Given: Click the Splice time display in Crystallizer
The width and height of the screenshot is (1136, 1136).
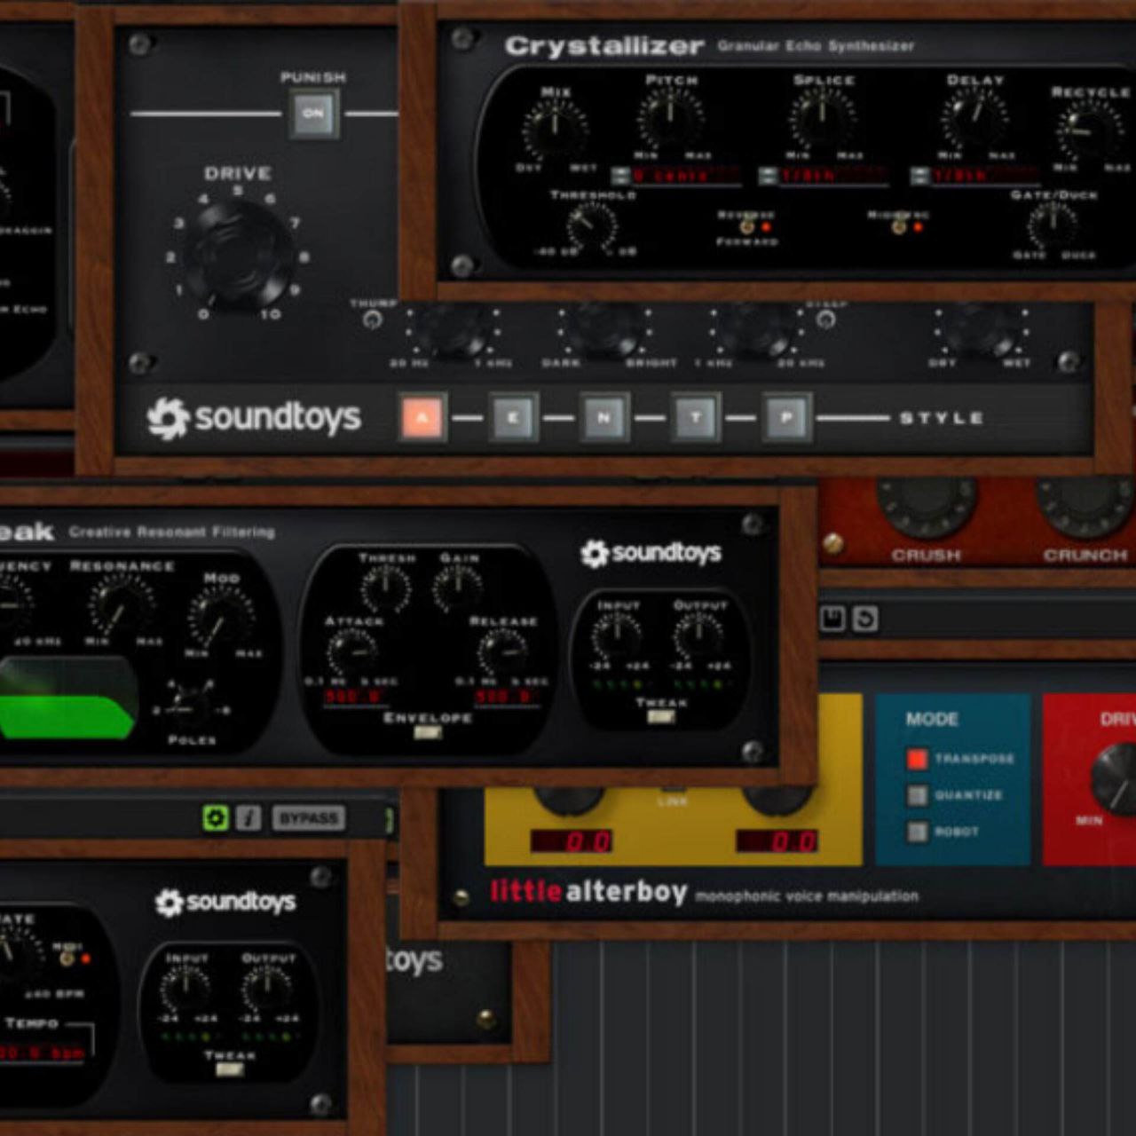Looking at the screenshot, I should pos(833,176).
